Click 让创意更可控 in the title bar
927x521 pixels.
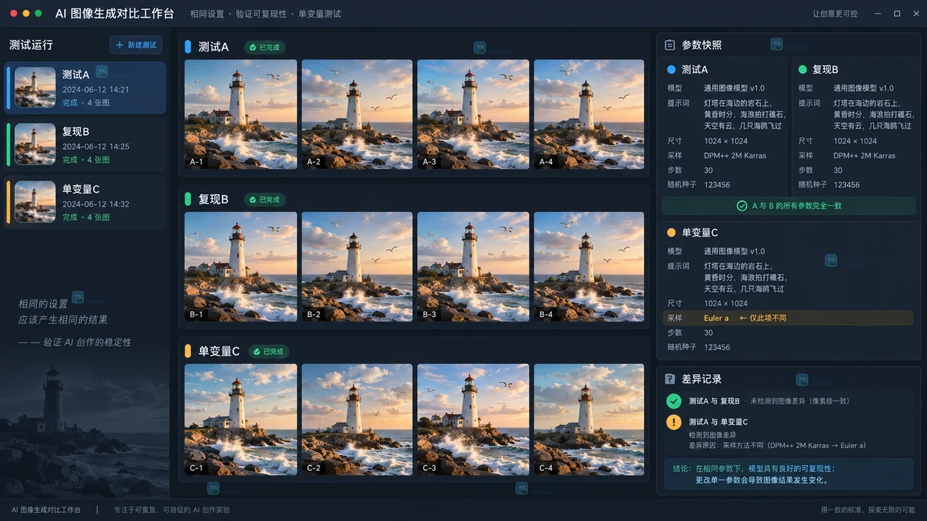pos(835,14)
